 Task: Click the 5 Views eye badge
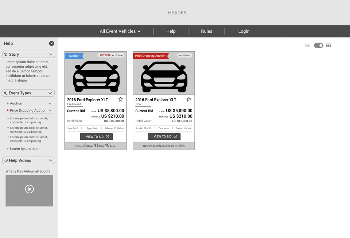click(184, 55)
